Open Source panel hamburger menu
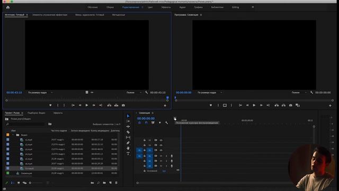 27,15
